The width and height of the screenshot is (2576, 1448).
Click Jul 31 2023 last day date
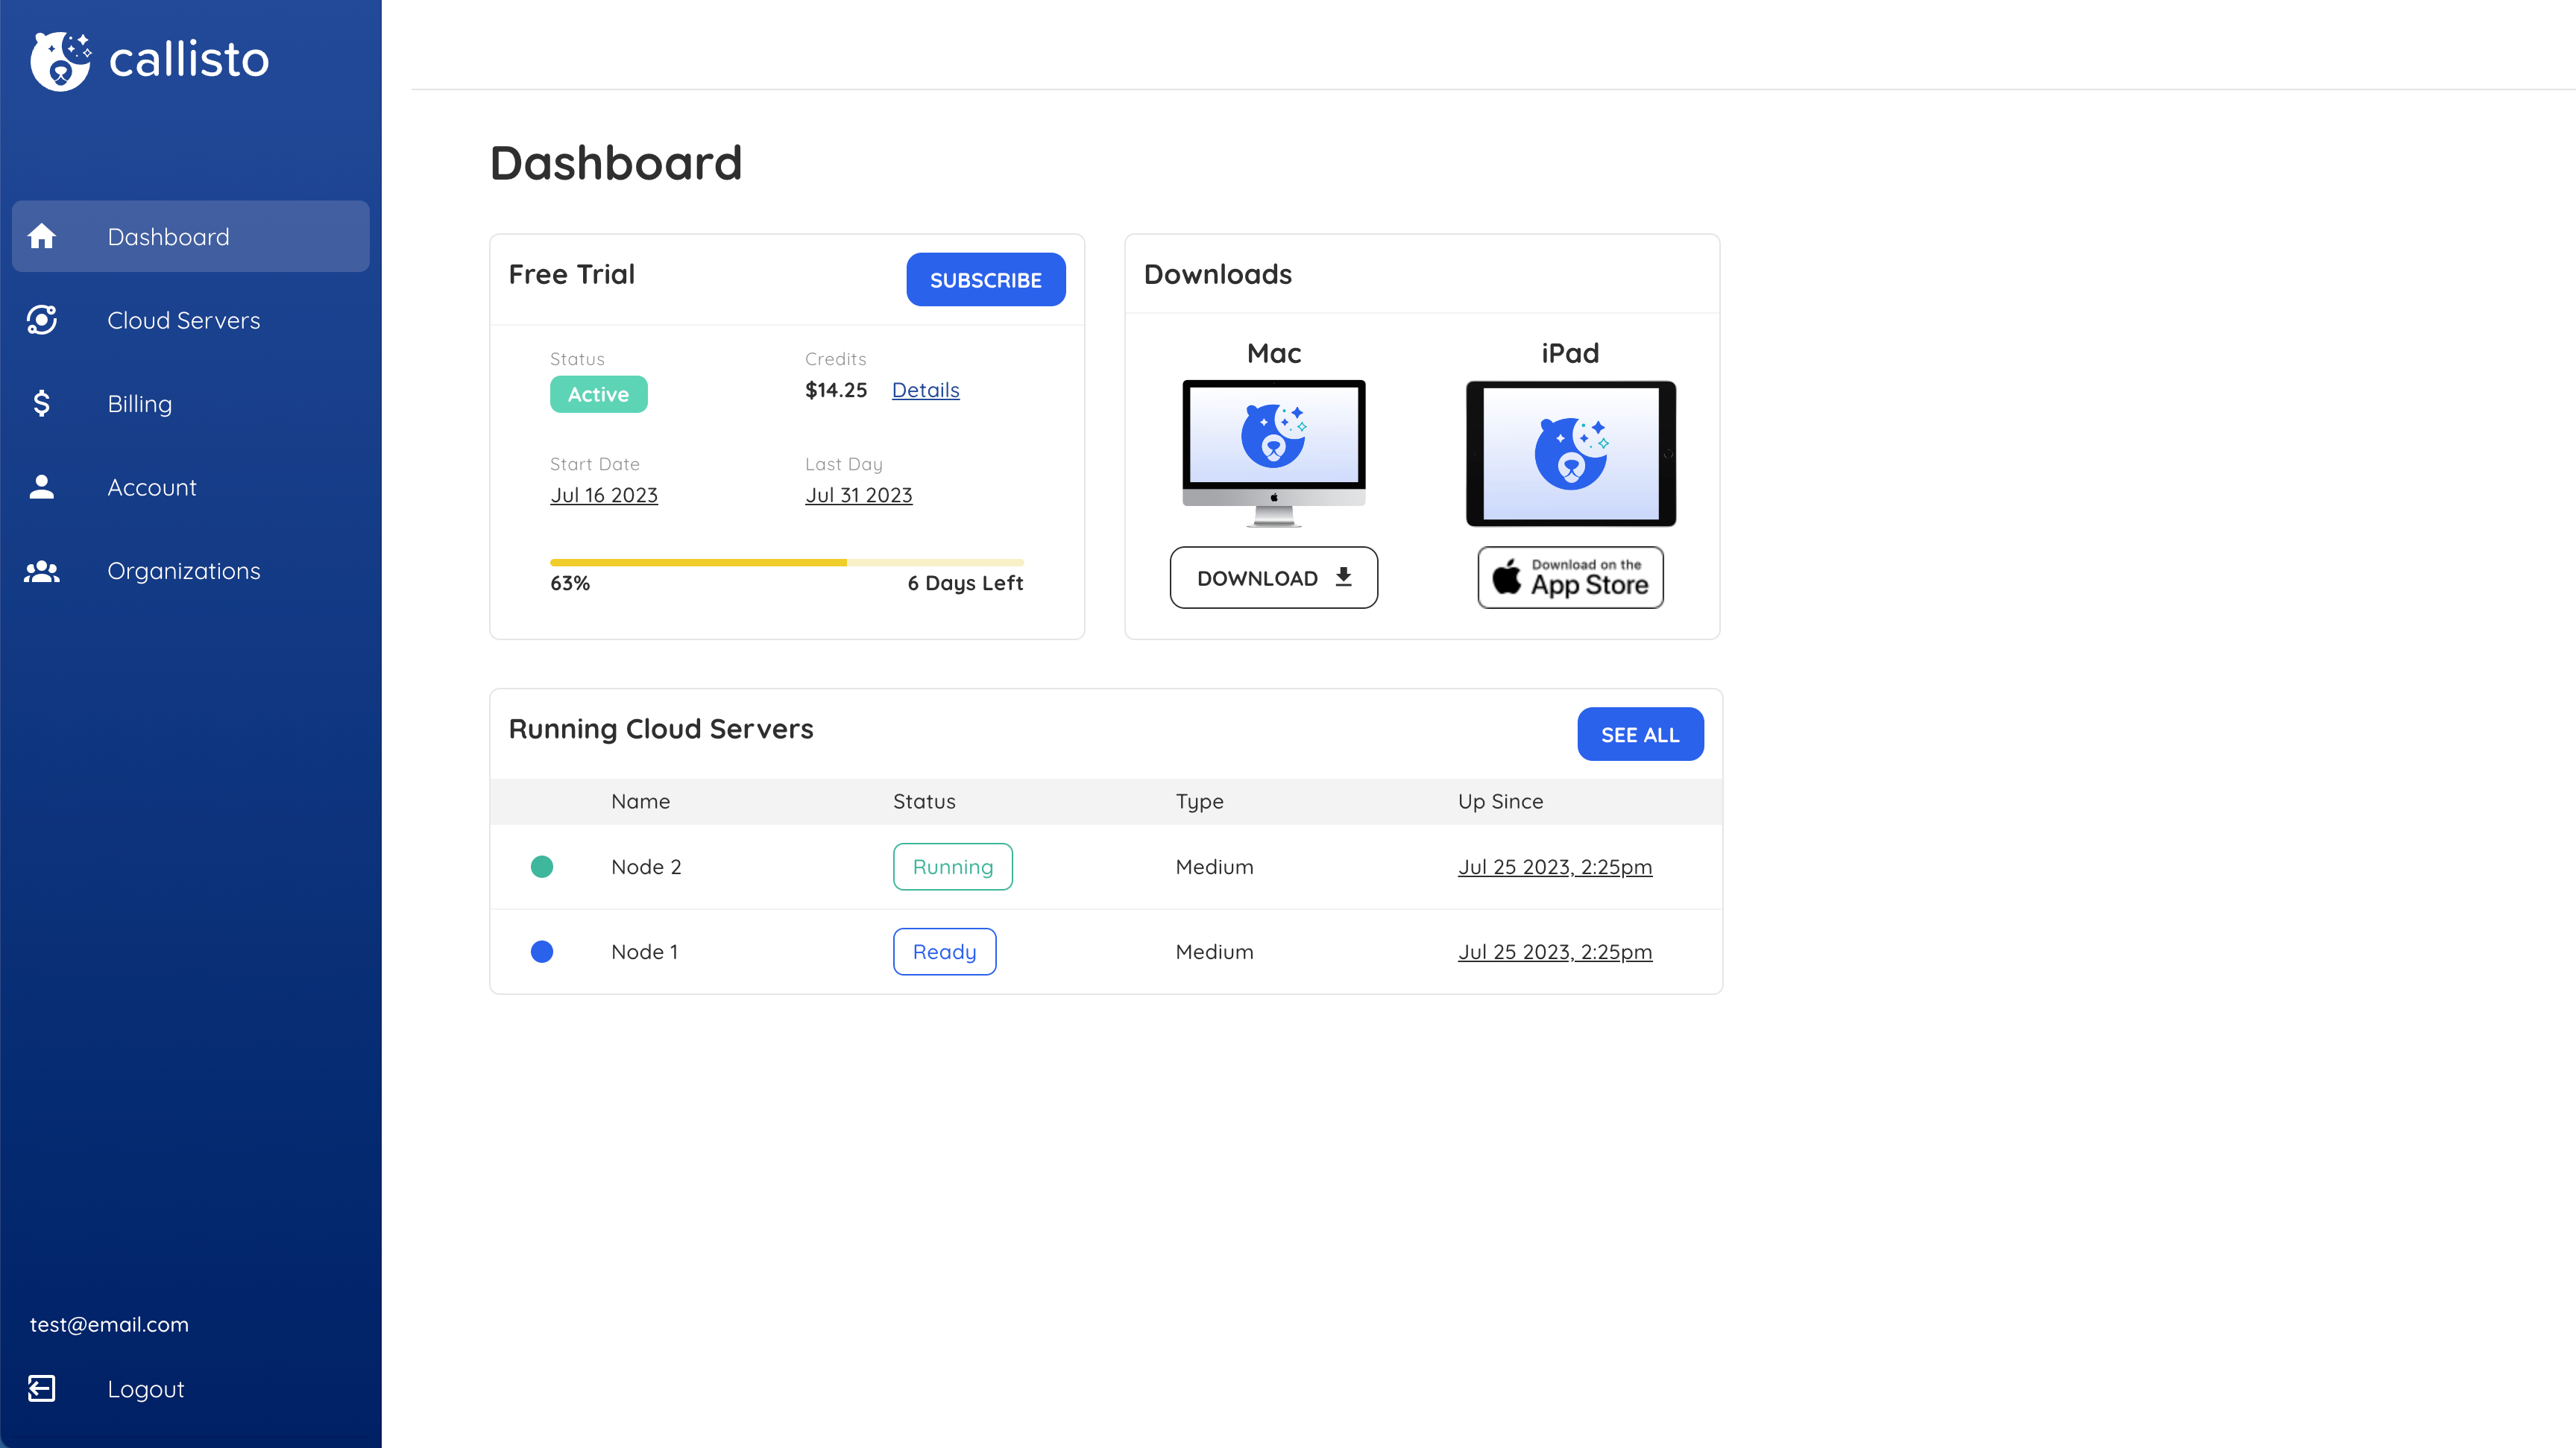[x=858, y=495]
